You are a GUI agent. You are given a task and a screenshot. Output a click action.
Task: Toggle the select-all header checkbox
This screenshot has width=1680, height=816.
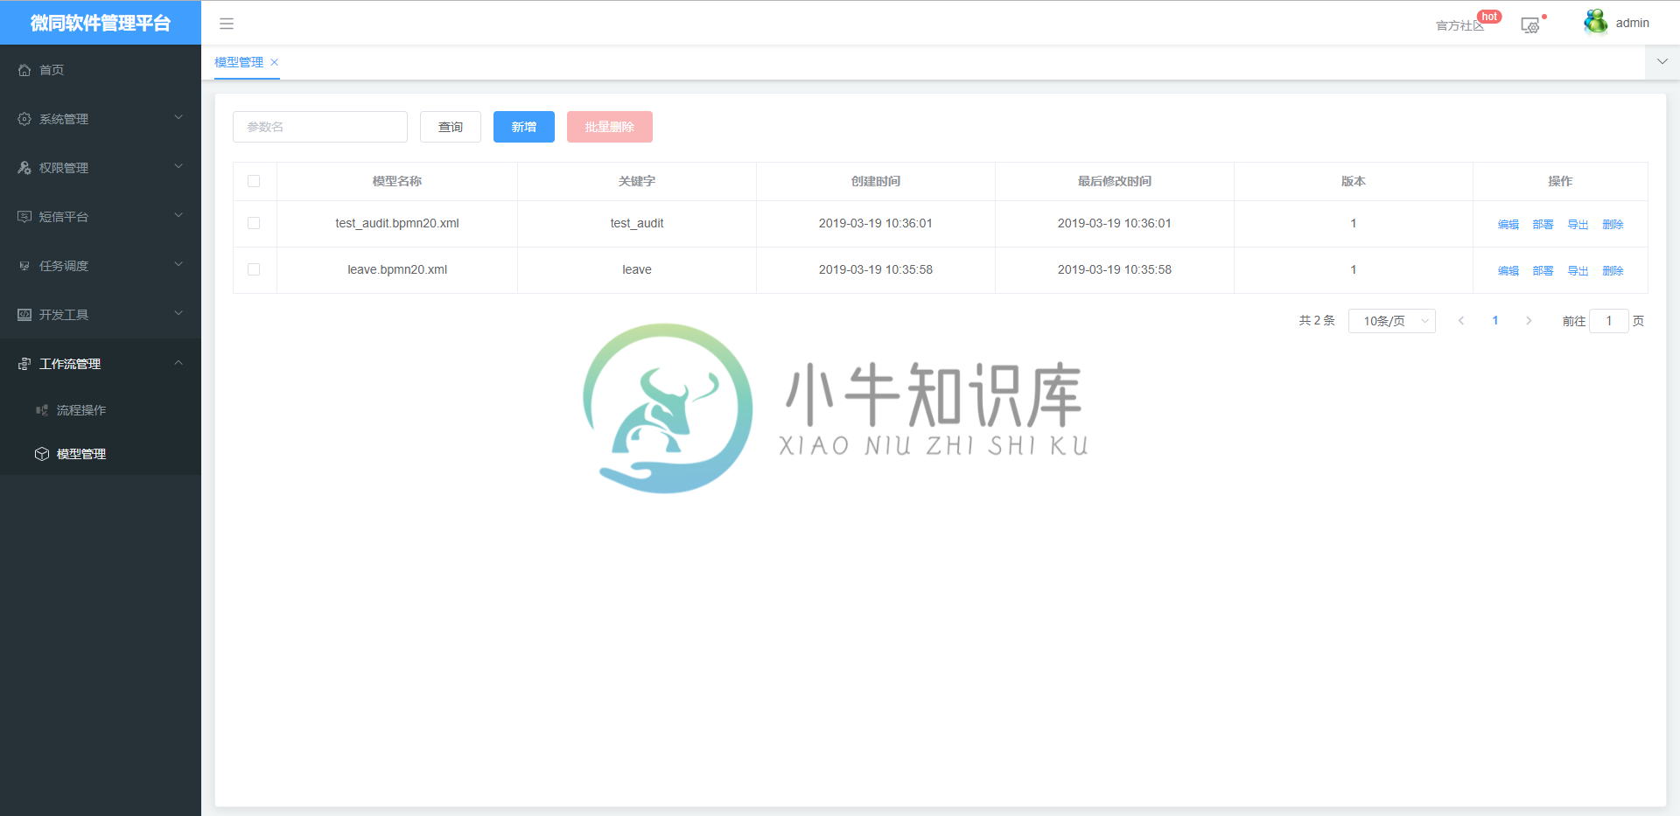point(254,181)
